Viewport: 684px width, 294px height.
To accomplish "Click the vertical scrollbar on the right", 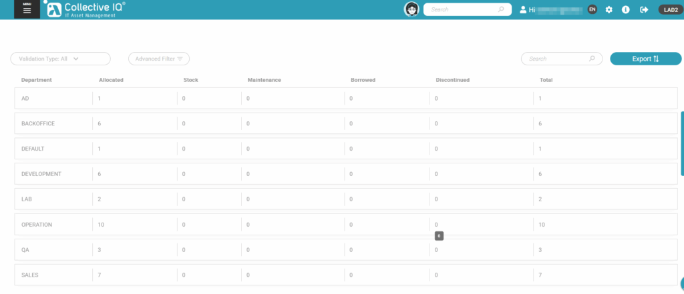I will point(682,143).
